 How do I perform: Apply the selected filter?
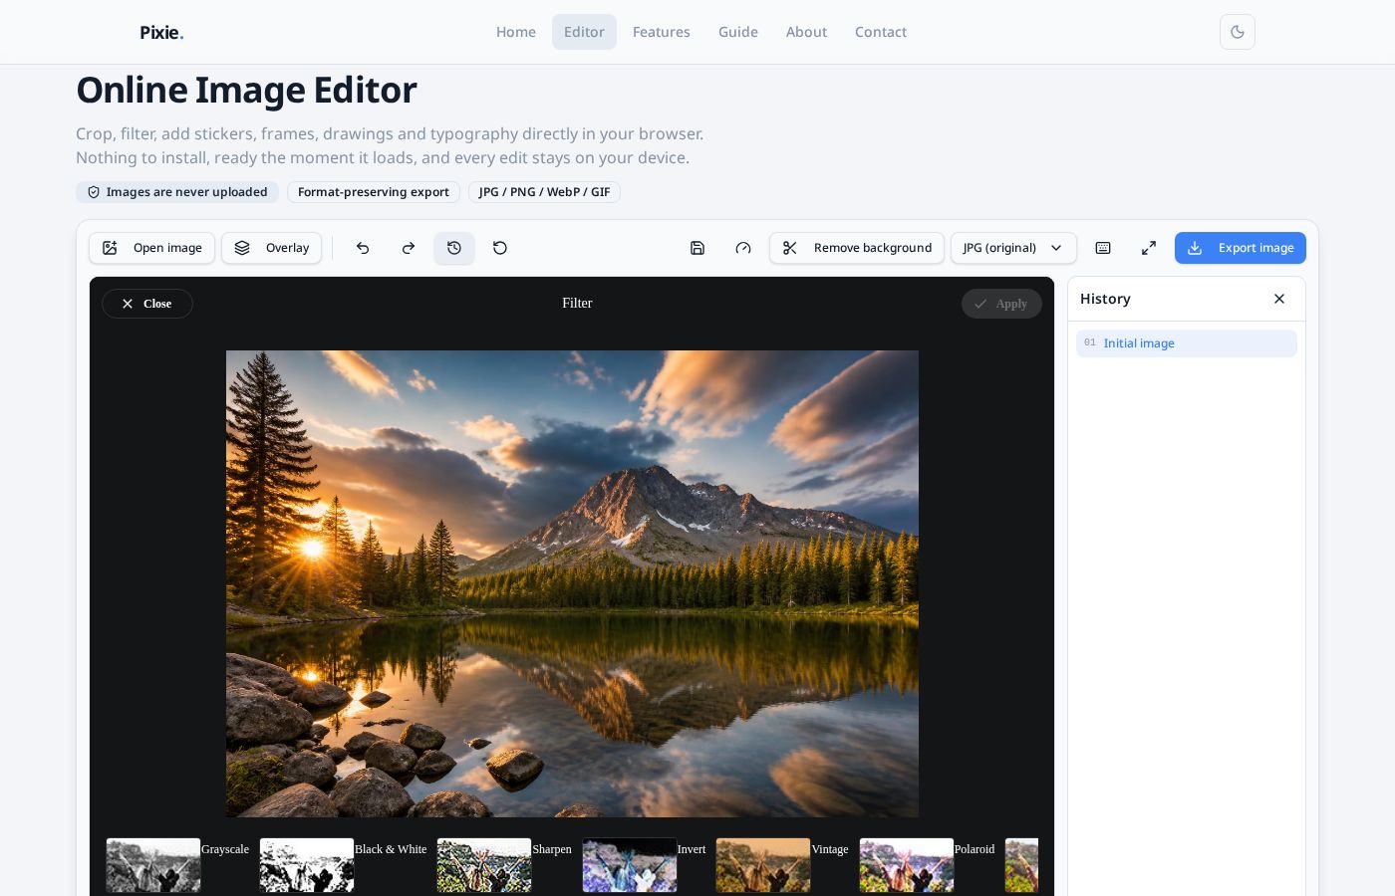(x=1001, y=304)
